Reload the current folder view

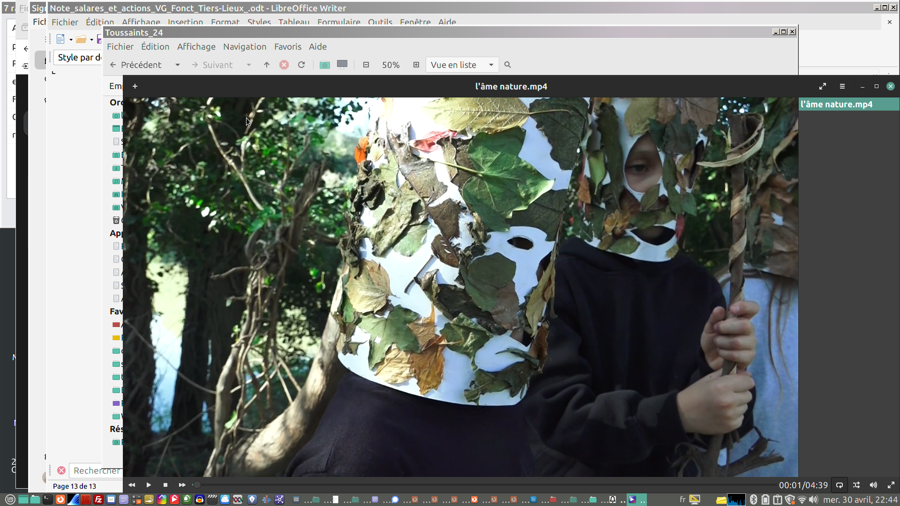(301, 65)
